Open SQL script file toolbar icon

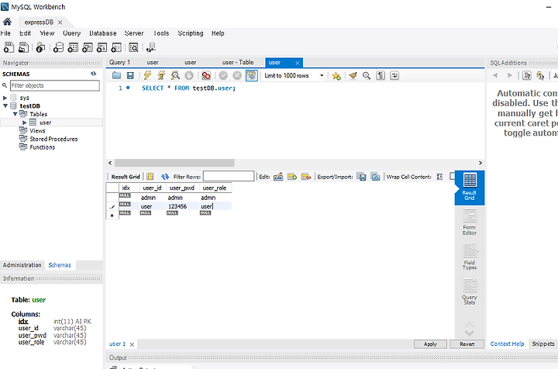(x=23, y=47)
